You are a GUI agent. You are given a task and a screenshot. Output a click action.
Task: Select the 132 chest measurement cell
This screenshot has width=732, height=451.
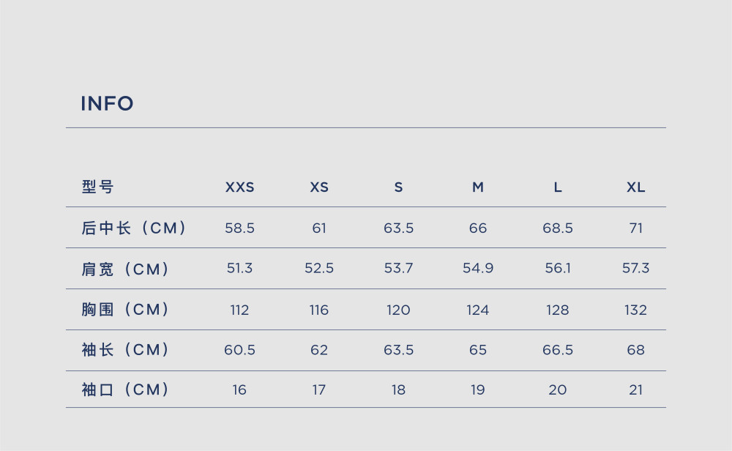[x=636, y=310]
